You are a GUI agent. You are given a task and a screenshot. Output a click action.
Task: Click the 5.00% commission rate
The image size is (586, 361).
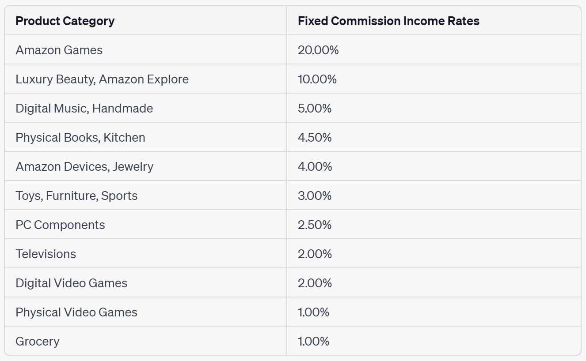(x=315, y=108)
